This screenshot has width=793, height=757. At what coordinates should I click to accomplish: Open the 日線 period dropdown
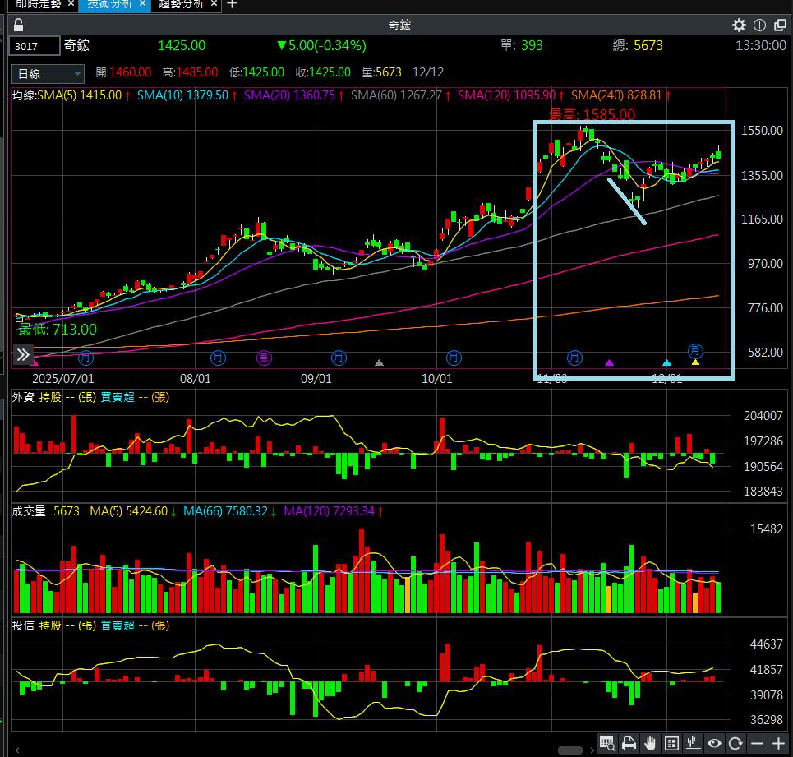coord(50,73)
